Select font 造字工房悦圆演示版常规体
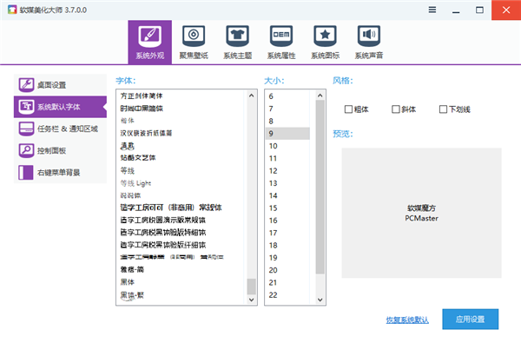The width and height of the screenshot is (521, 343). click(x=163, y=220)
